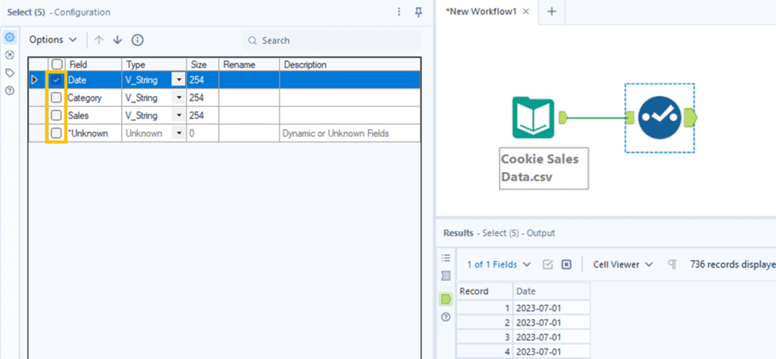The image size is (776, 359).
Task: Click the Select tool node on canvas
Action: (659, 117)
